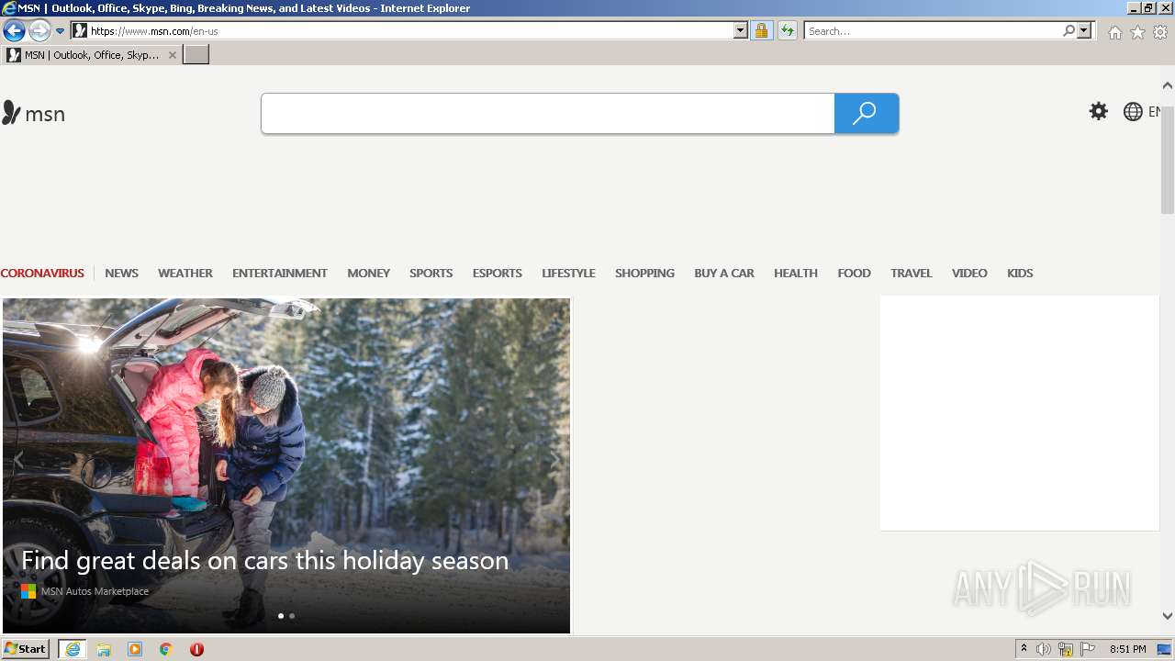This screenshot has height=661, width=1175.
Task: Open Windows Explorer folder taskbar icon
Action: click(x=104, y=649)
